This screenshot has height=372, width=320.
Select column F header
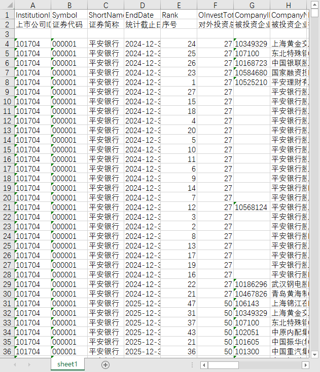pos(215,5)
